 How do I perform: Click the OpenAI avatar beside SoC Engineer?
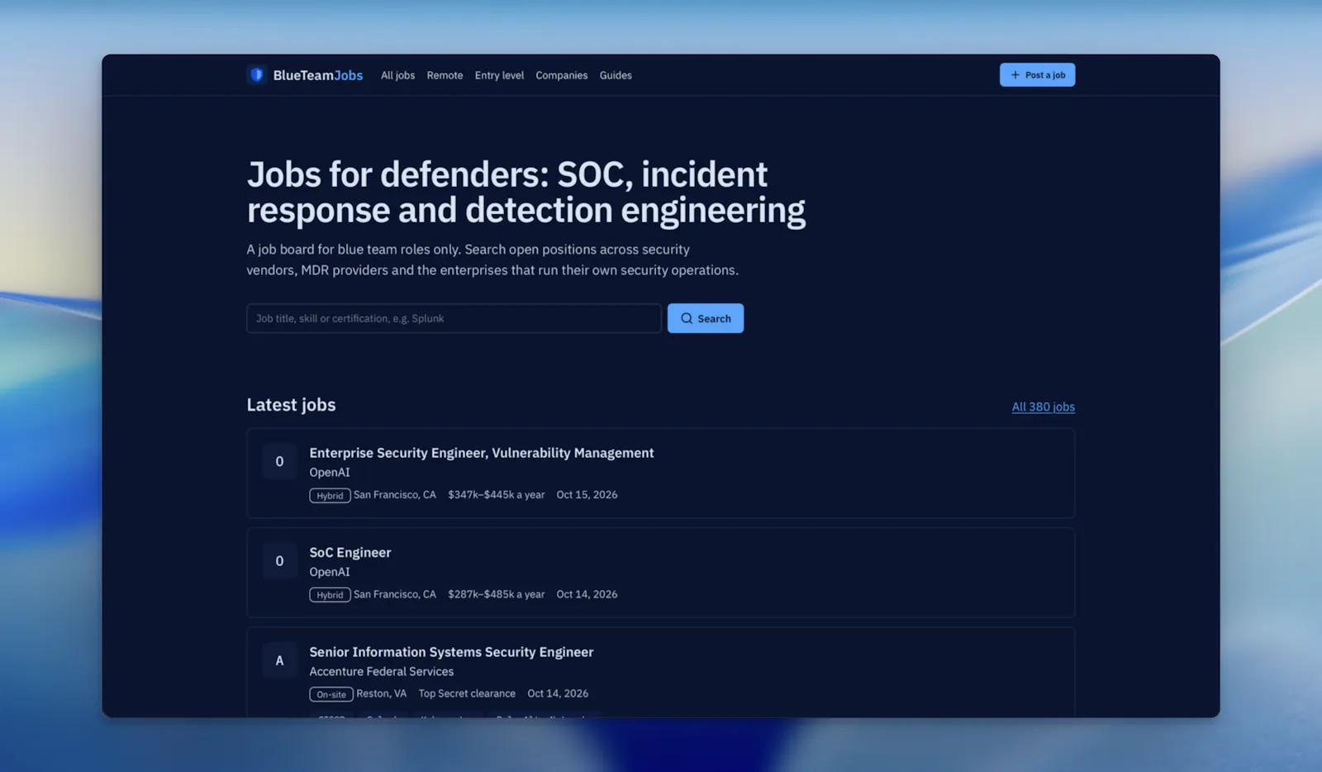point(279,561)
